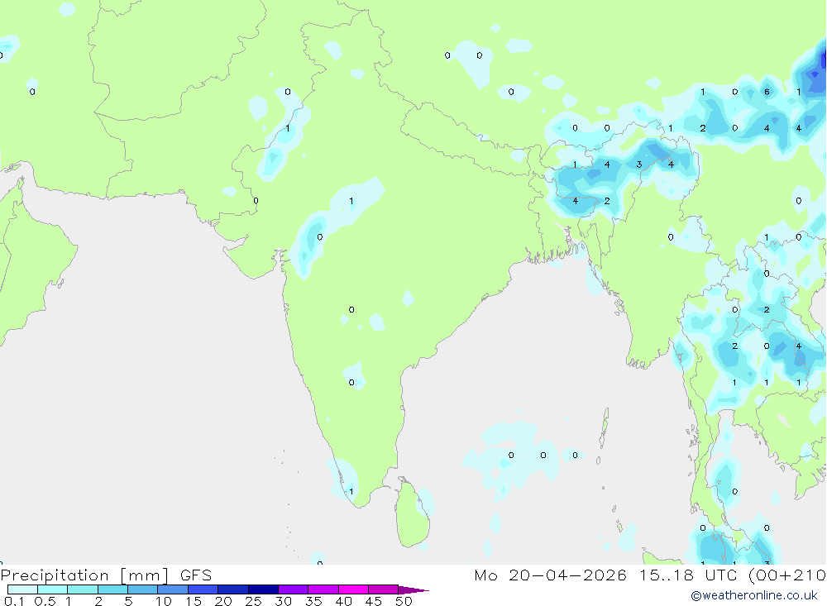Viewport: 827px width, 606px height.
Task: Pick the 45–50 mm legend swatch
Action: pos(383,589)
